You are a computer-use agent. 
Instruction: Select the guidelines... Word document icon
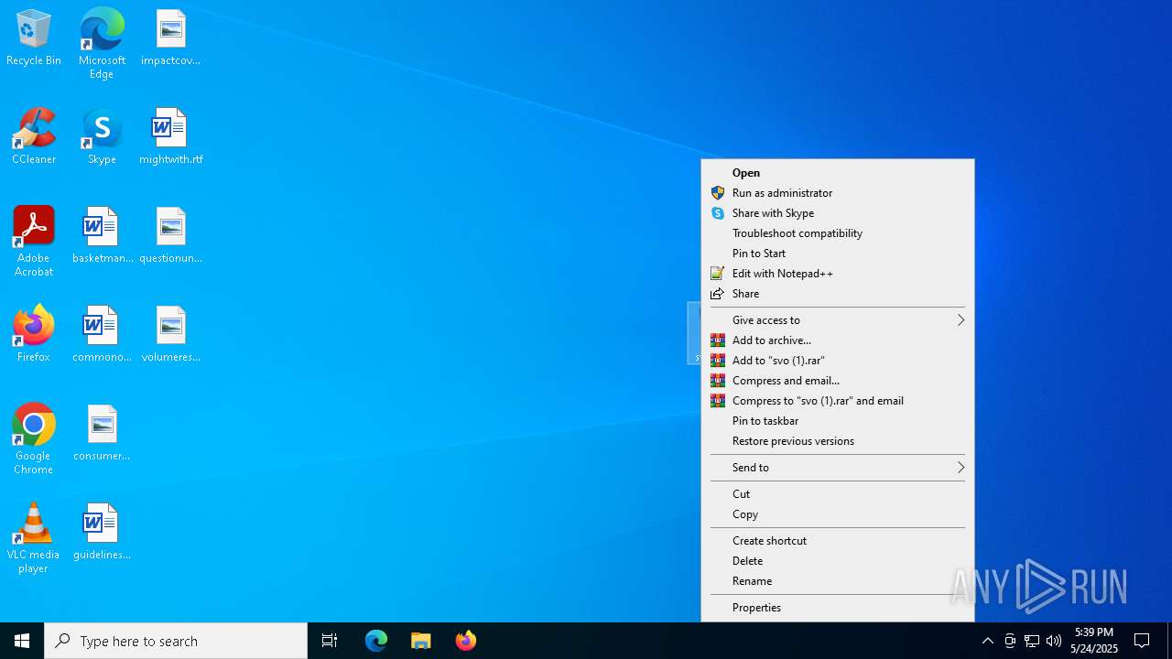pyautogui.click(x=102, y=533)
